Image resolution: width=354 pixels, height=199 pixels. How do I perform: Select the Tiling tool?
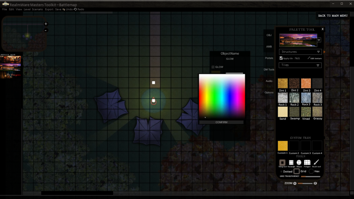(282, 162)
